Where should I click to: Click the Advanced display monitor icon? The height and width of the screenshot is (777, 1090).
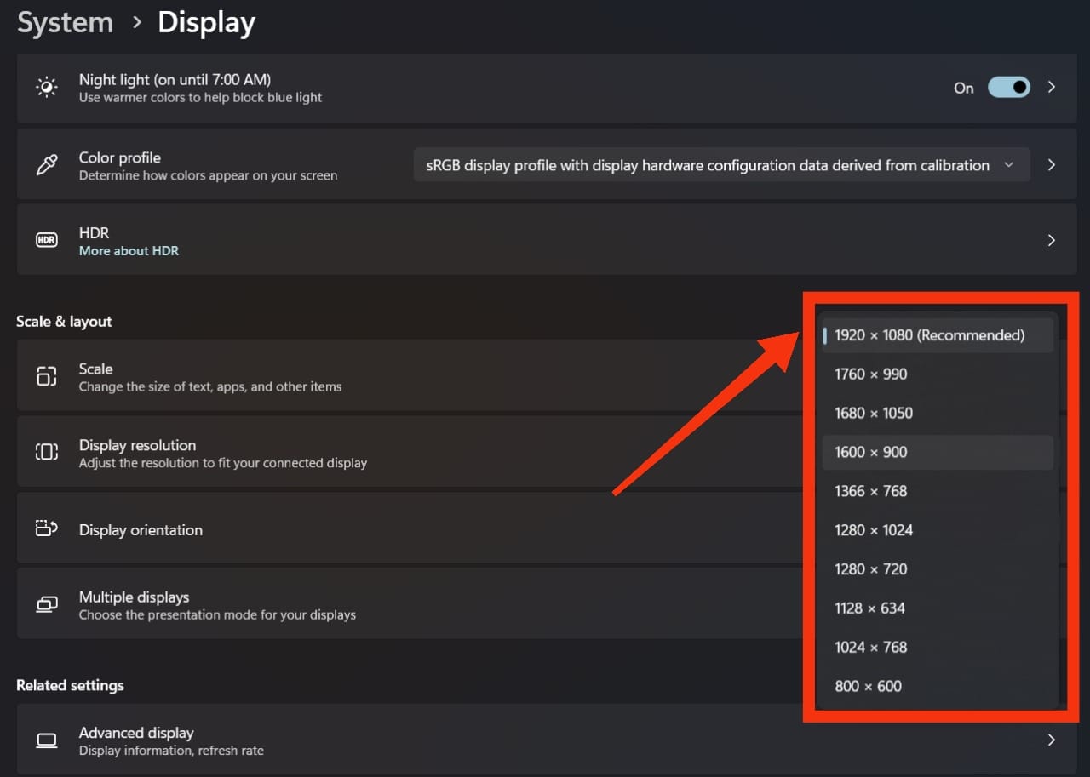[x=47, y=740]
